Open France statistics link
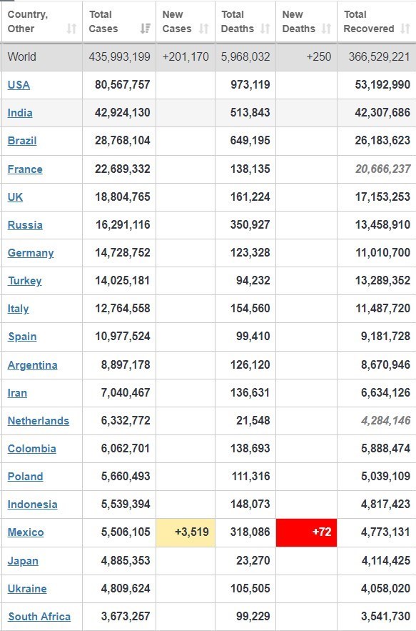 pyautogui.click(x=25, y=169)
